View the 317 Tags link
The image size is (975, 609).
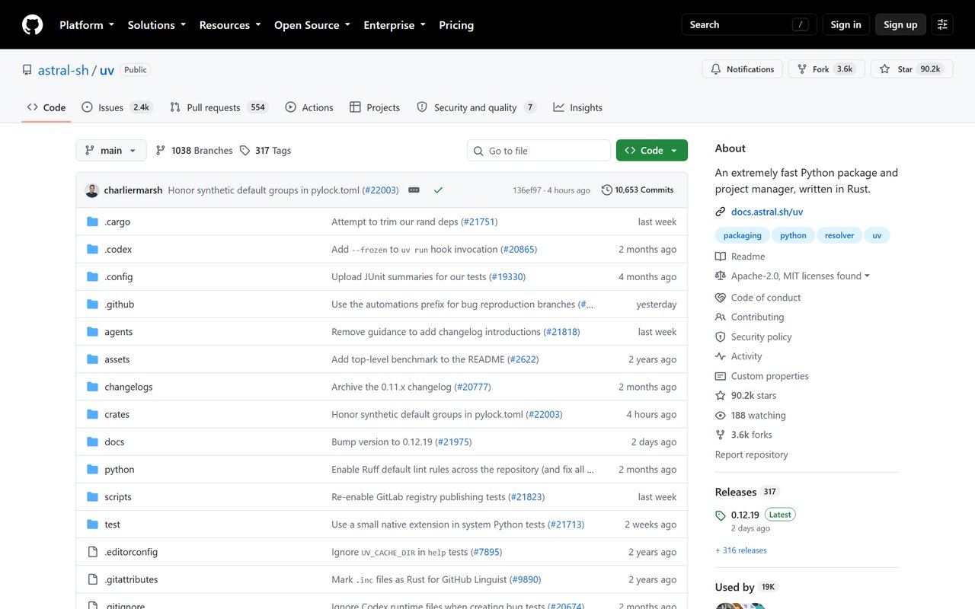pos(265,150)
